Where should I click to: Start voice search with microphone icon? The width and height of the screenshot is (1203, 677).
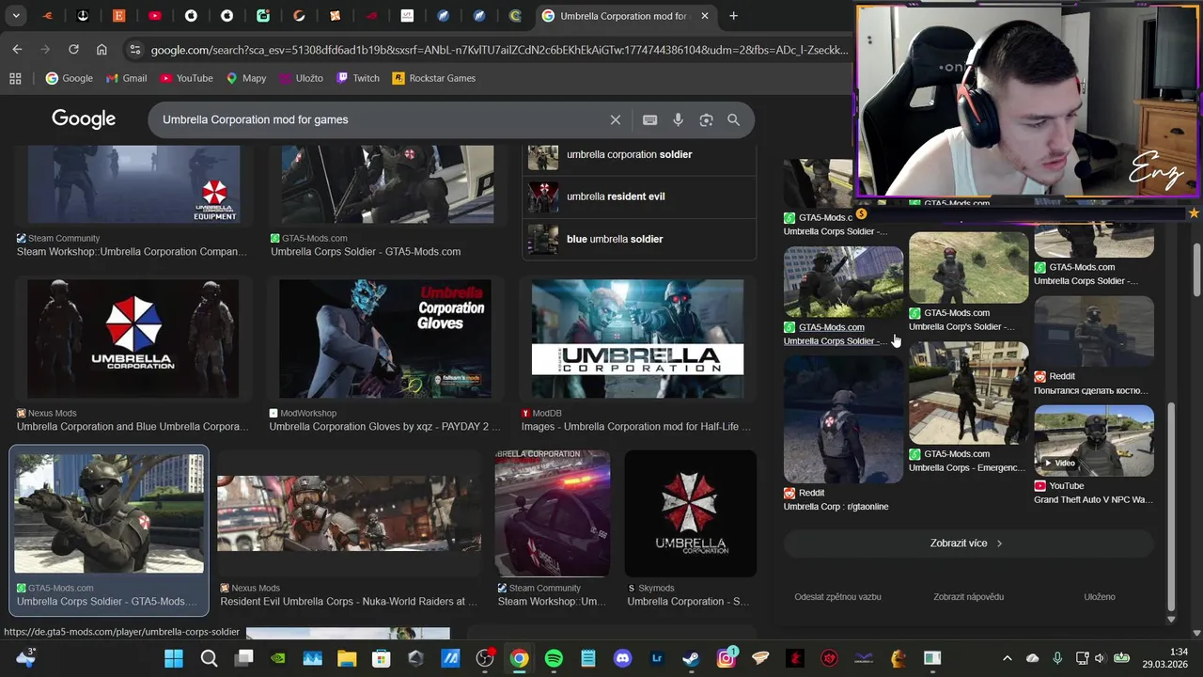point(678,119)
